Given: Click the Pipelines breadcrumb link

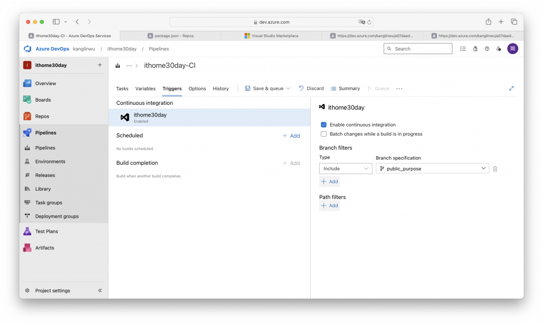Looking at the screenshot, I should point(159,49).
